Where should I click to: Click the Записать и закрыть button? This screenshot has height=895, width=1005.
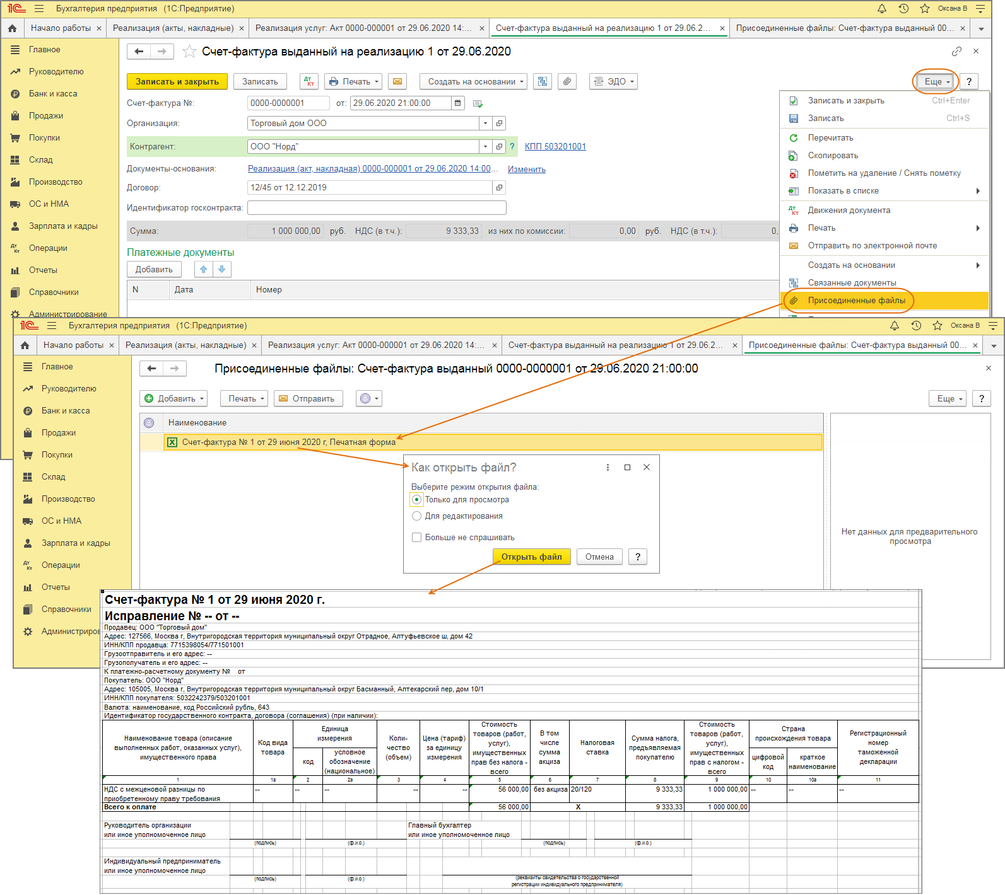pyautogui.click(x=177, y=81)
